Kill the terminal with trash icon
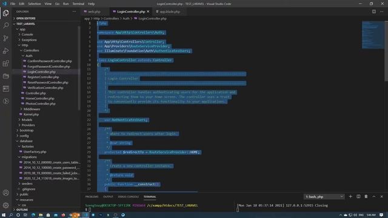 point(366,196)
